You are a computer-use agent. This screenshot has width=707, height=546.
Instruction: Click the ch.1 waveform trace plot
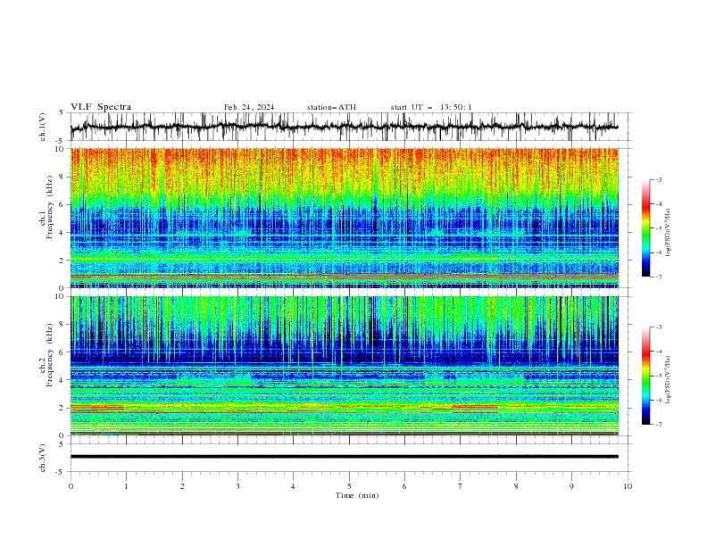(344, 127)
